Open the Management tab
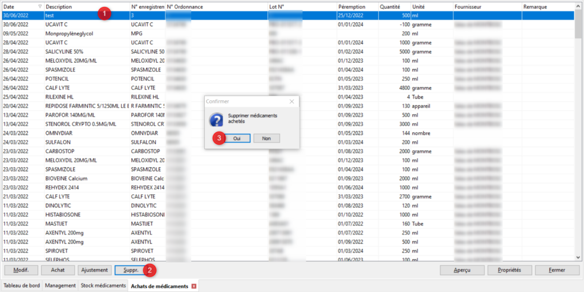The width and height of the screenshot is (584, 292). point(60,286)
